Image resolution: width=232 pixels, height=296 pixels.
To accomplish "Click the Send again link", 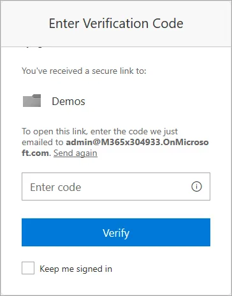I will 75,153.
